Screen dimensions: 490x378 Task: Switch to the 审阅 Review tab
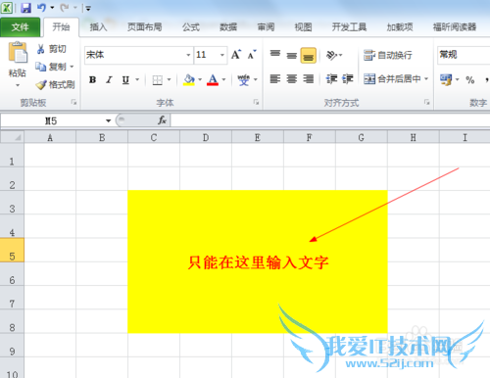[x=266, y=27]
